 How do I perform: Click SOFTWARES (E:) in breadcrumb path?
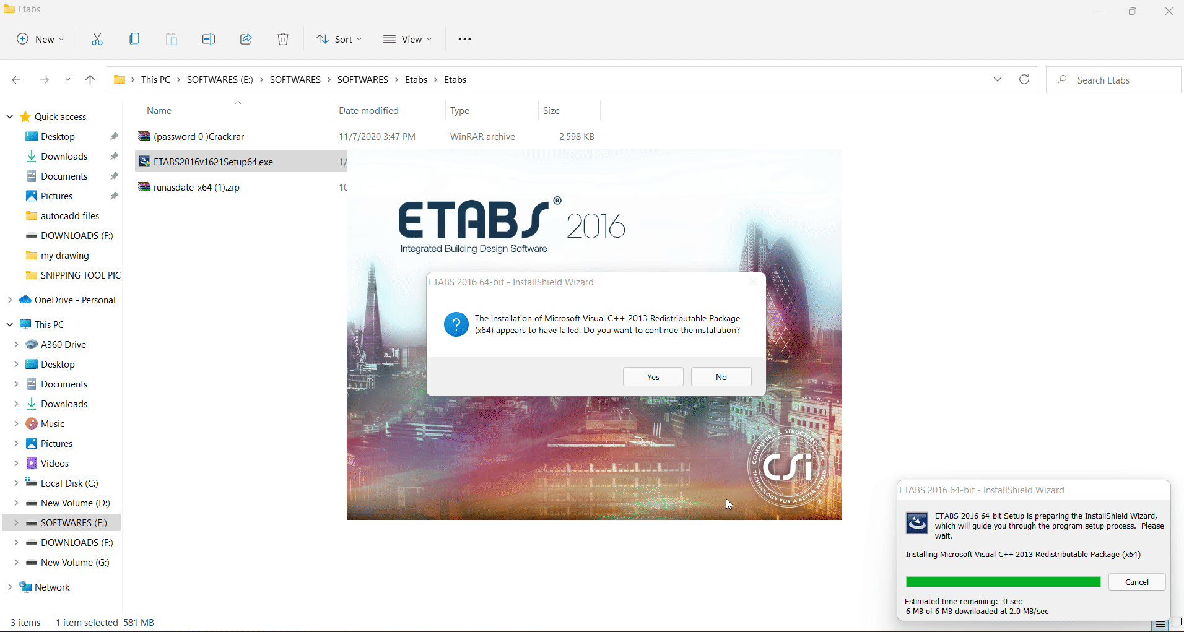point(220,80)
